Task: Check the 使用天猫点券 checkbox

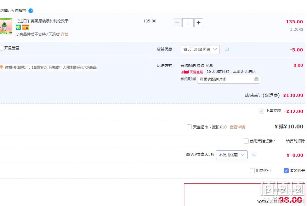Action: point(246,141)
